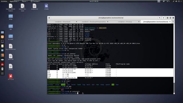Switch to root@kali ~/Desktop tab
This screenshot has height=103, width=183.
coord(125,22)
